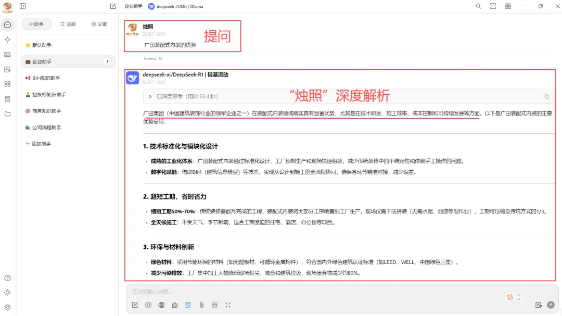Open the help question mark icon

[7, 278]
